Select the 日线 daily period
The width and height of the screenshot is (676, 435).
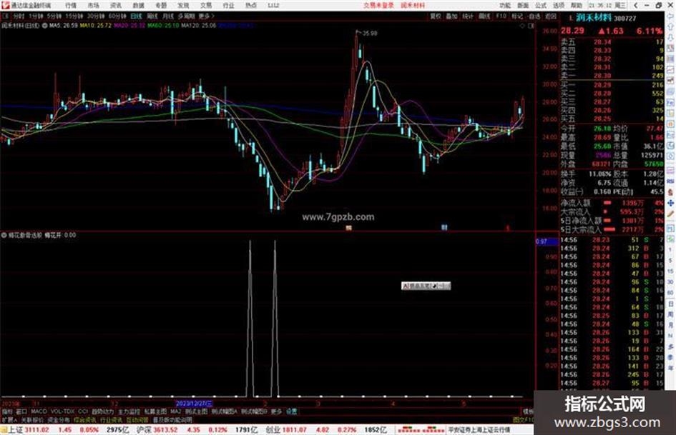click(x=136, y=16)
